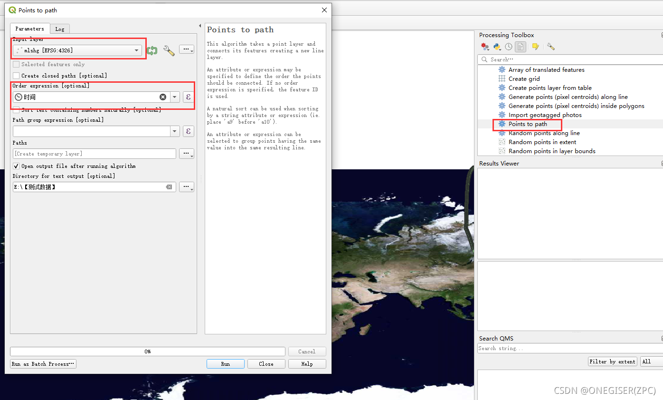Open Processing Toolbox options wrench icon
The width and height of the screenshot is (663, 400).
point(550,47)
